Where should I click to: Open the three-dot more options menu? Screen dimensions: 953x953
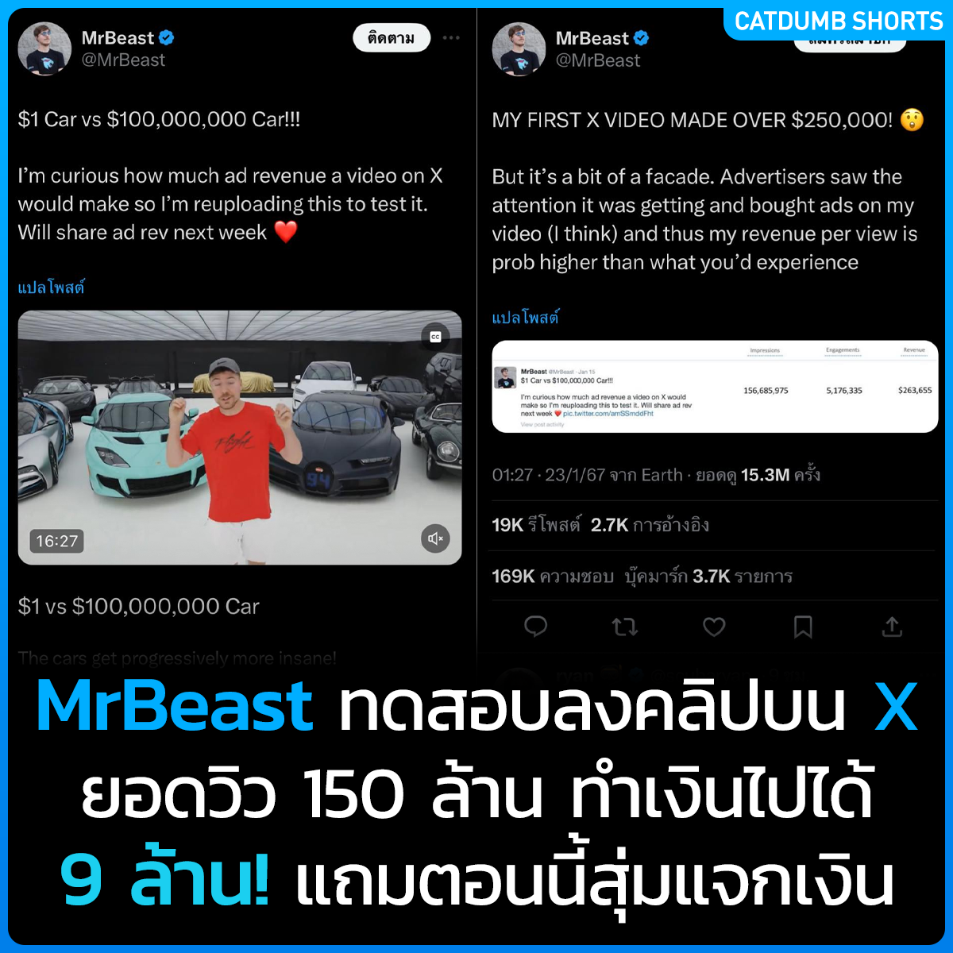[451, 38]
